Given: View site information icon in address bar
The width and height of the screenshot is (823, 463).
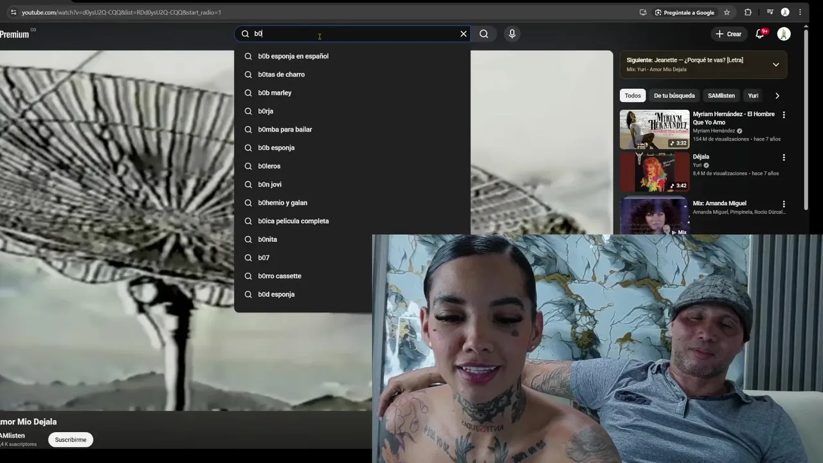Looking at the screenshot, I should pos(14,12).
